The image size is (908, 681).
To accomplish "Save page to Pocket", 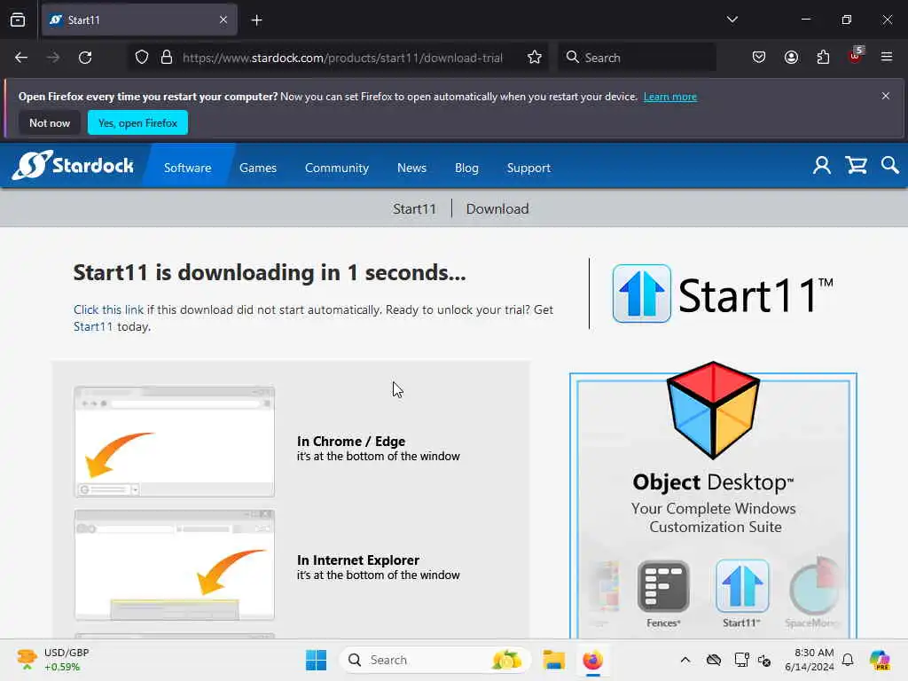I will (759, 58).
